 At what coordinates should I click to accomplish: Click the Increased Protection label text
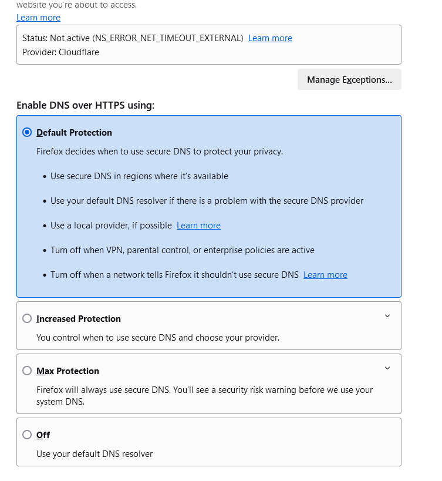click(x=79, y=319)
